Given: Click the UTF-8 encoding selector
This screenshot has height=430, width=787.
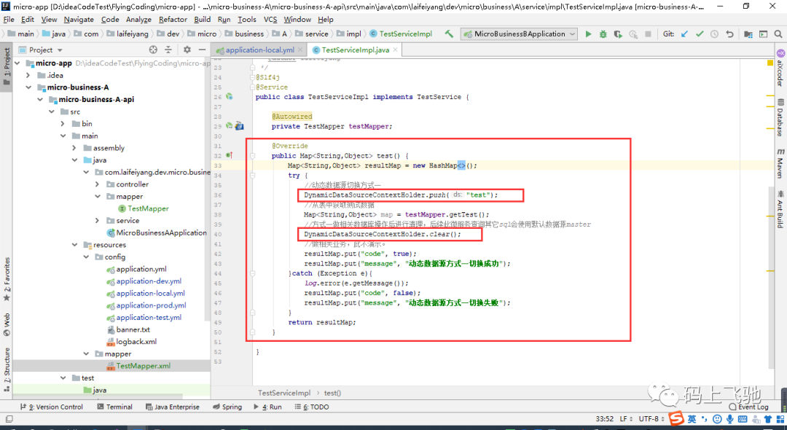Looking at the screenshot, I should [651, 418].
